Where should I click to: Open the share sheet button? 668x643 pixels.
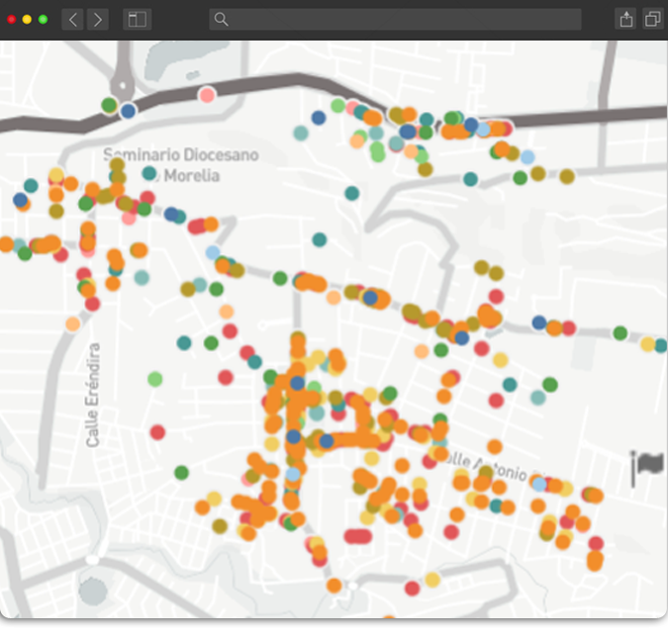(x=625, y=19)
